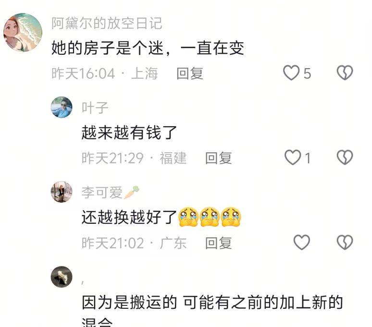Reply to the 21:29 Fujian comment
372x327 pixels.
[219, 158]
